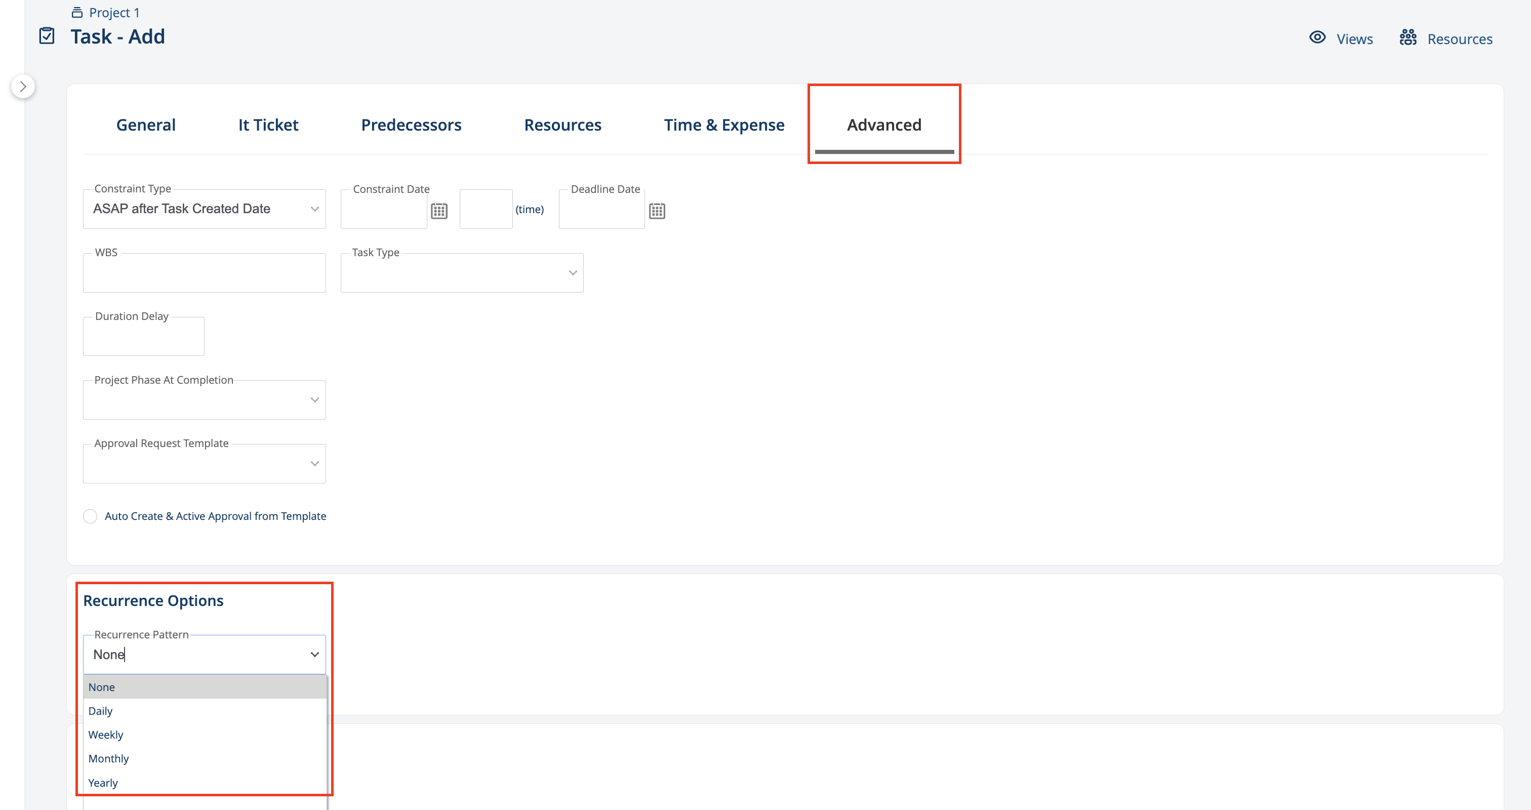The width and height of the screenshot is (1531, 810).
Task: Choose Monthly from recurrence list
Action: click(109, 758)
